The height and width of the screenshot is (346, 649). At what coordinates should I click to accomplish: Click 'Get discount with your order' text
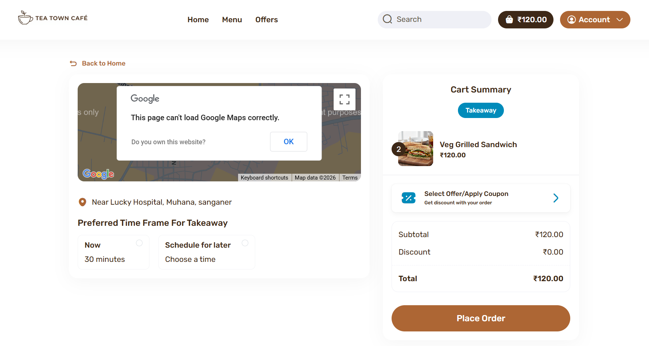(458, 203)
